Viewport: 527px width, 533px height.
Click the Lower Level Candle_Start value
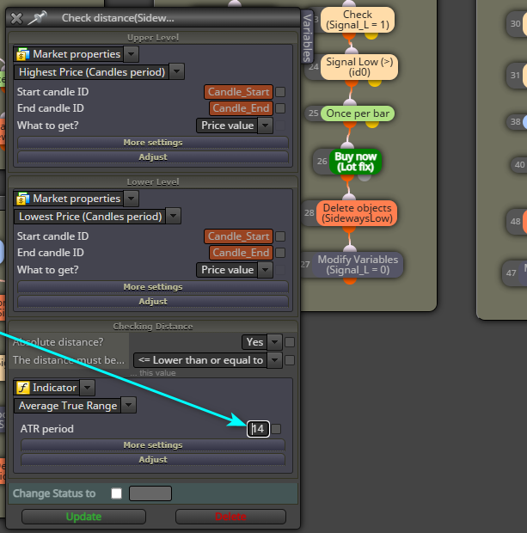click(x=238, y=236)
